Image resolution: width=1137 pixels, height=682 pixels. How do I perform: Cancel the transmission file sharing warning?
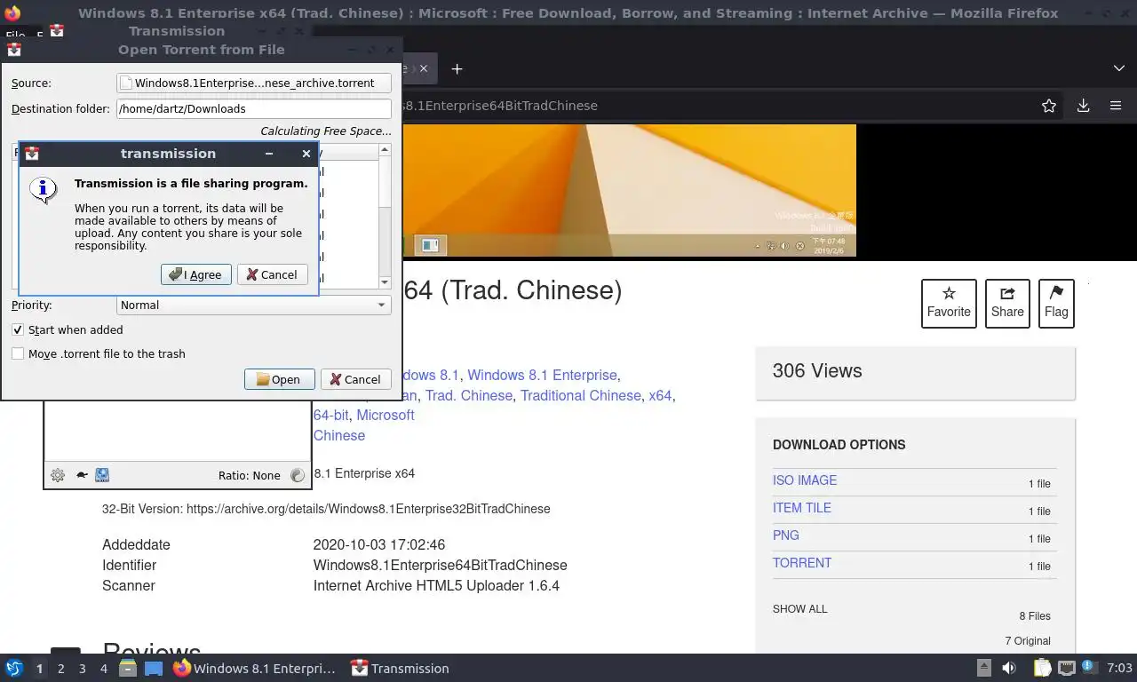pos(272,274)
